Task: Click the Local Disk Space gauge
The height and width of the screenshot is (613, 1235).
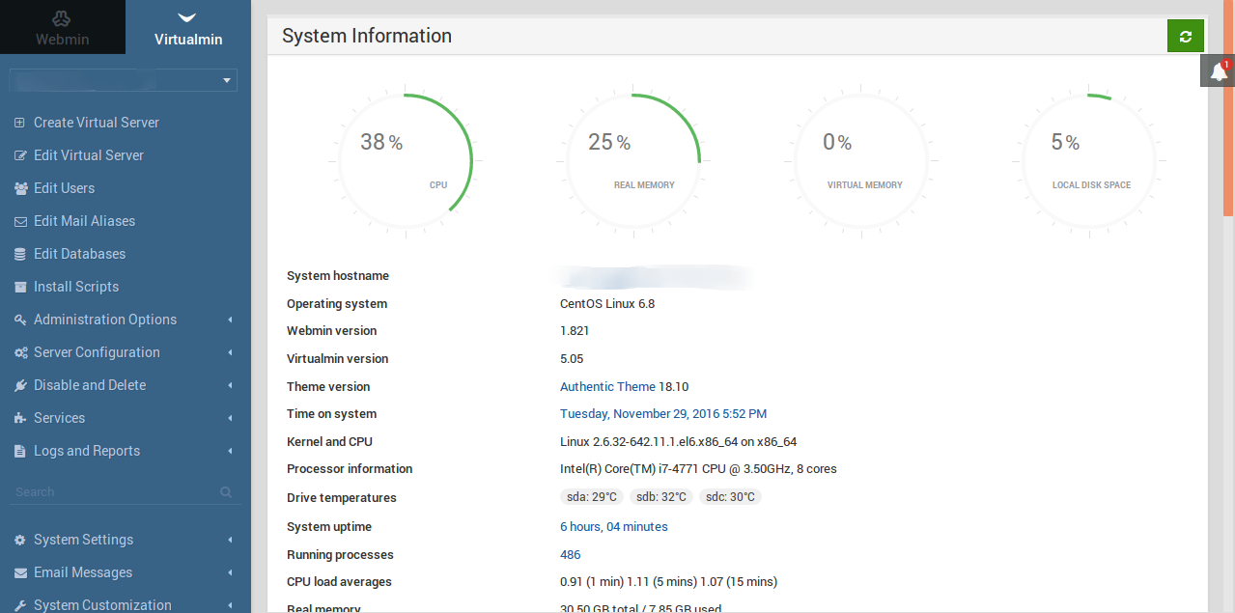Action: (x=1089, y=161)
